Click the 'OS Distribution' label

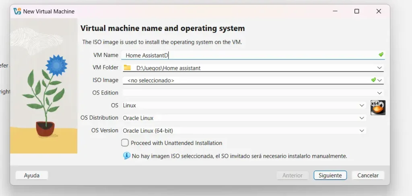tap(99, 118)
